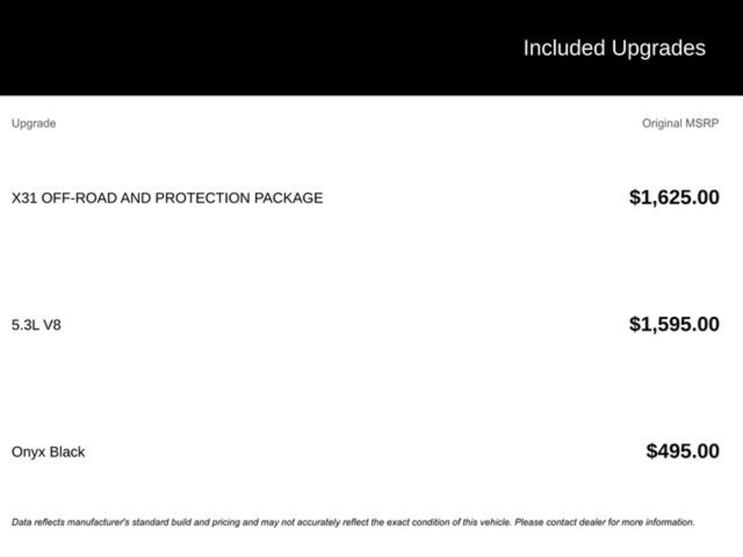Select the 5.3L V8 upgrade name
Image resolution: width=743 pixels, height=557 pixels.
36,325
